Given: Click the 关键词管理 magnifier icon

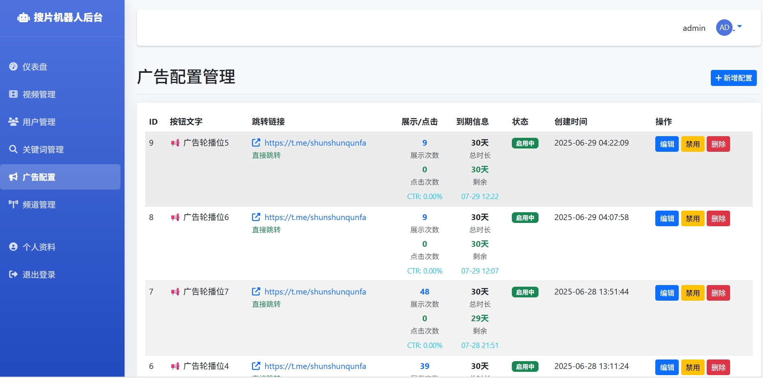Looking at the screenshot, I should [13, 149].
